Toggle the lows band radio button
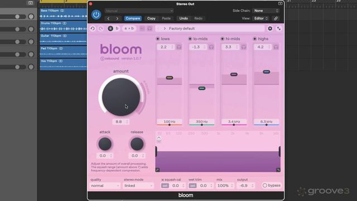Viewport: 357px width, 201px height. click(157, 39)
